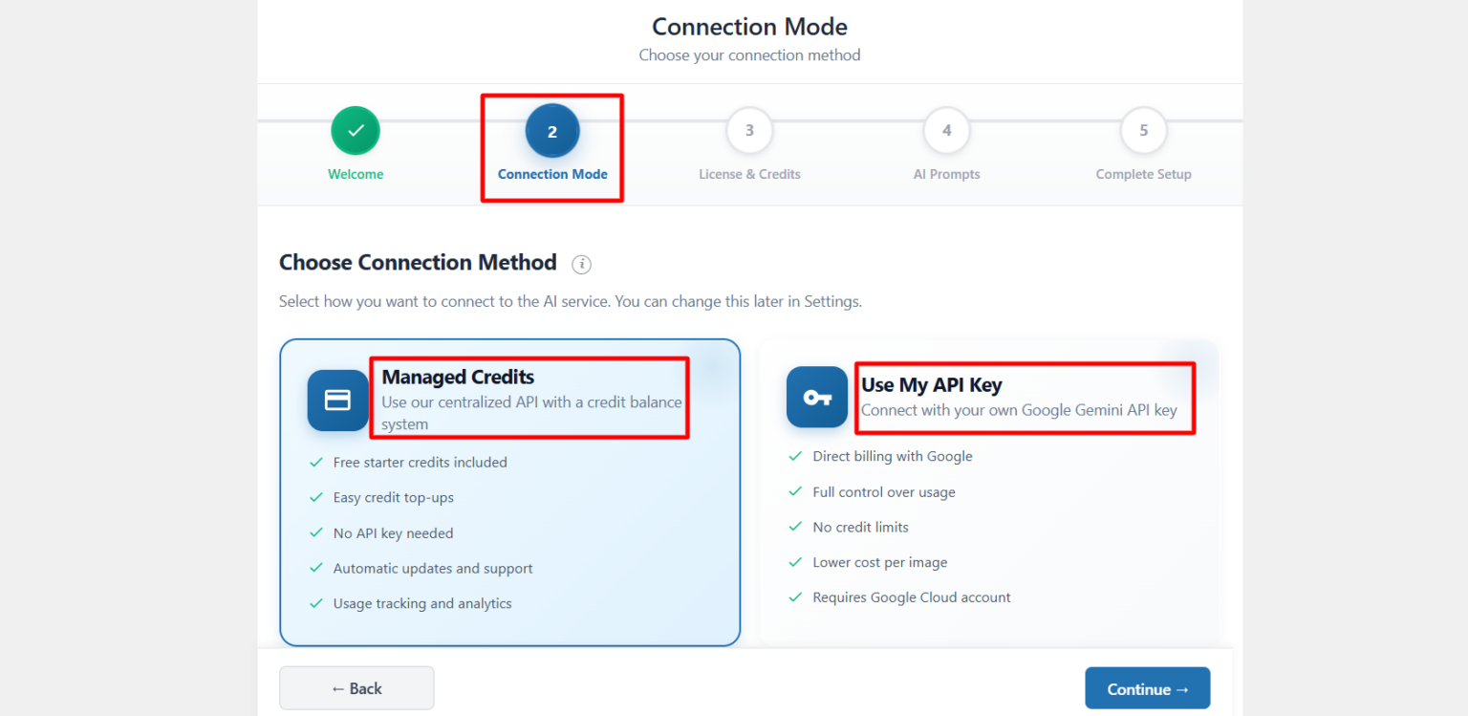Screen dimensions: 1468x716
Task: Click the 'Connection Mode' page title
Action: tap(750, 27)
